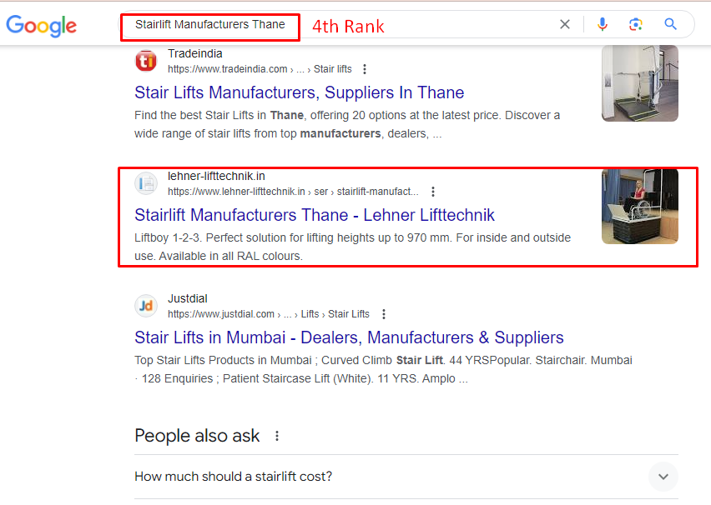Expand 'How much should a stairlift cost?'

pos(663,477)
